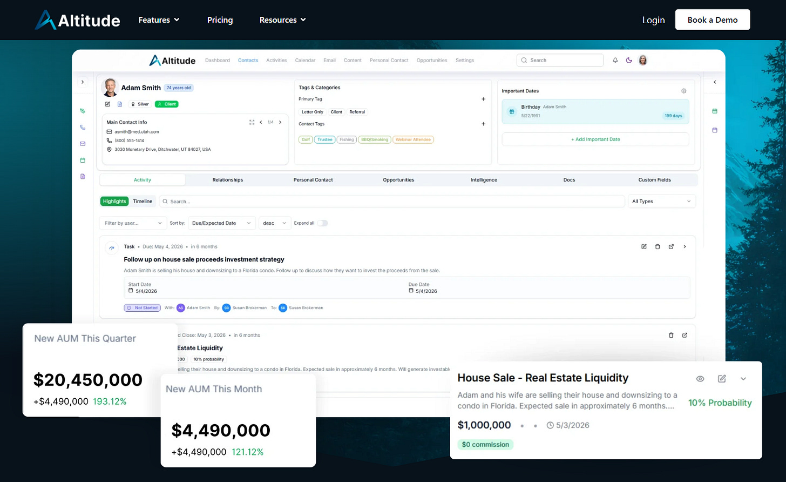Open the Custom Fields tab
The image size is (786, 482).
tap(655, 180)
